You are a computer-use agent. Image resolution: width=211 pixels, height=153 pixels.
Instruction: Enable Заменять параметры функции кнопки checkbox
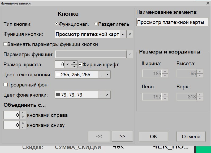point(5,44)
